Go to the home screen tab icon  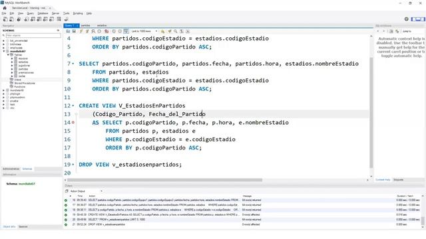coord(5,8)
